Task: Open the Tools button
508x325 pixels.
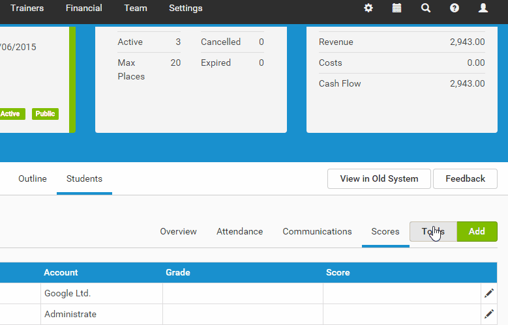Action: click(x=434, y=231)
